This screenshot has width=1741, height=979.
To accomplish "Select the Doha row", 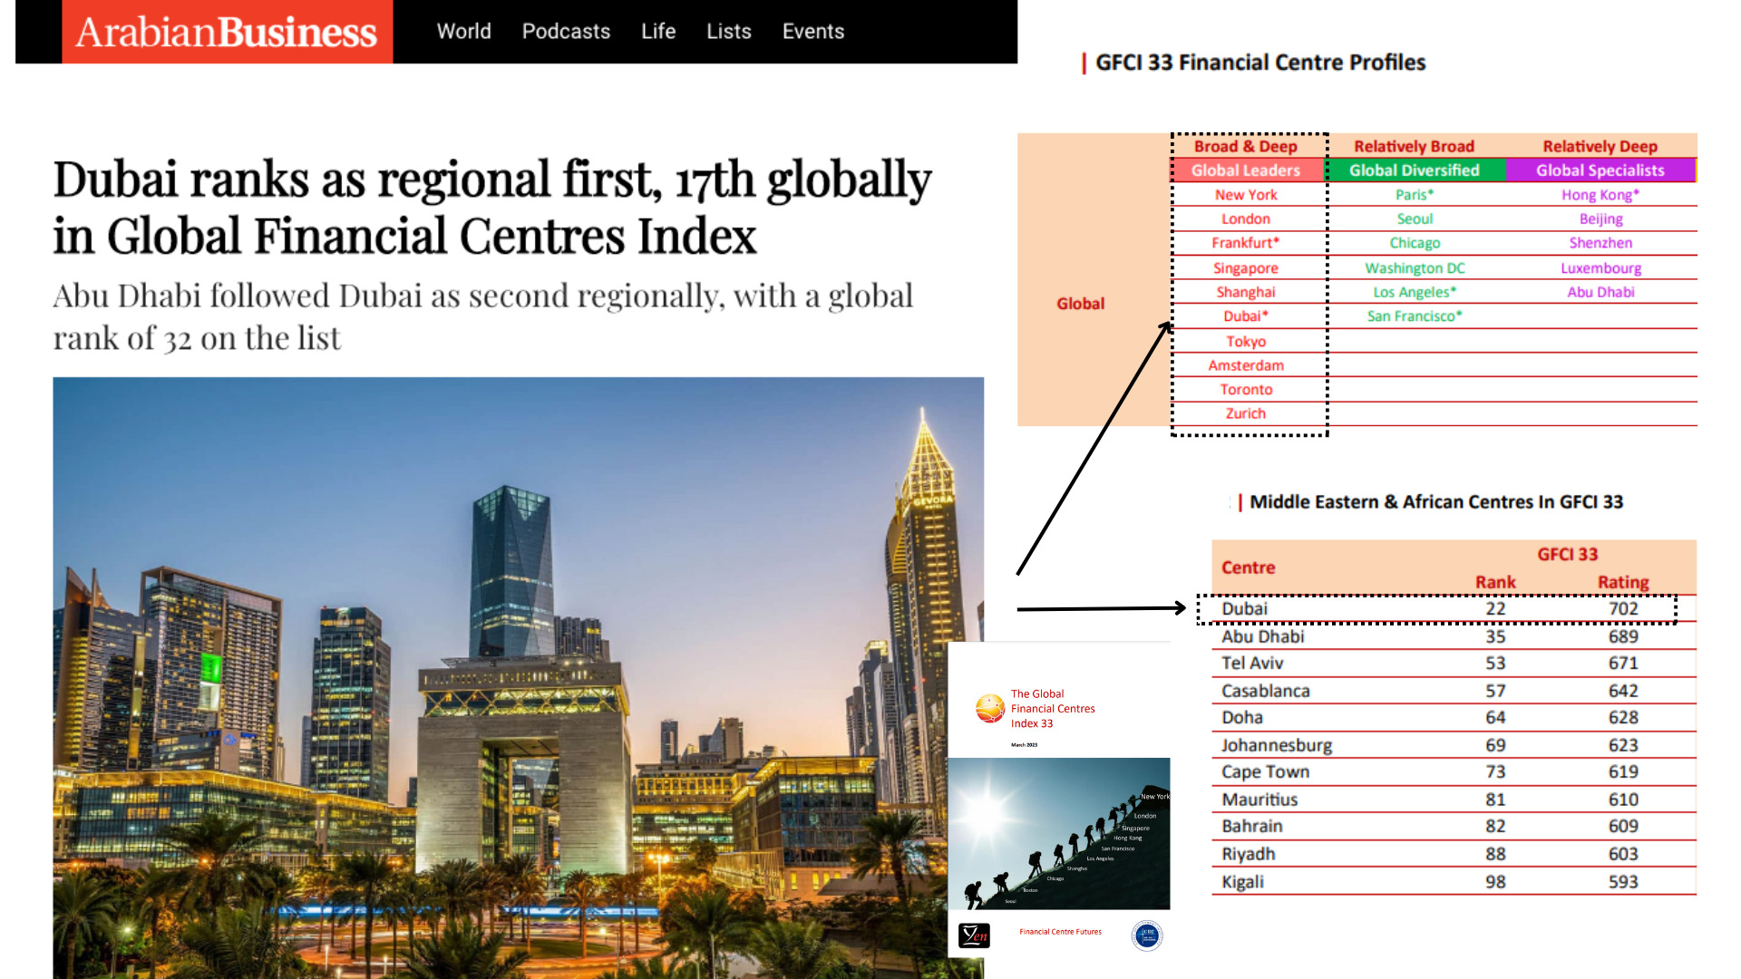I will 1454,718.
